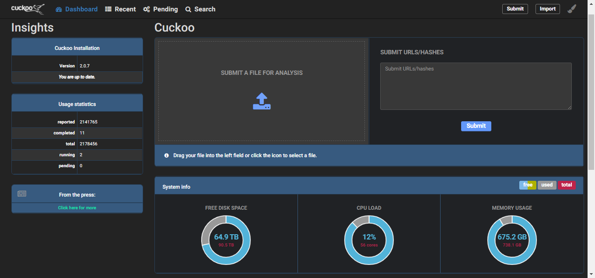Viewport: 595px width, 278px height.
Task: Click the 'free' legend swatch
Action: coord(528,185)
